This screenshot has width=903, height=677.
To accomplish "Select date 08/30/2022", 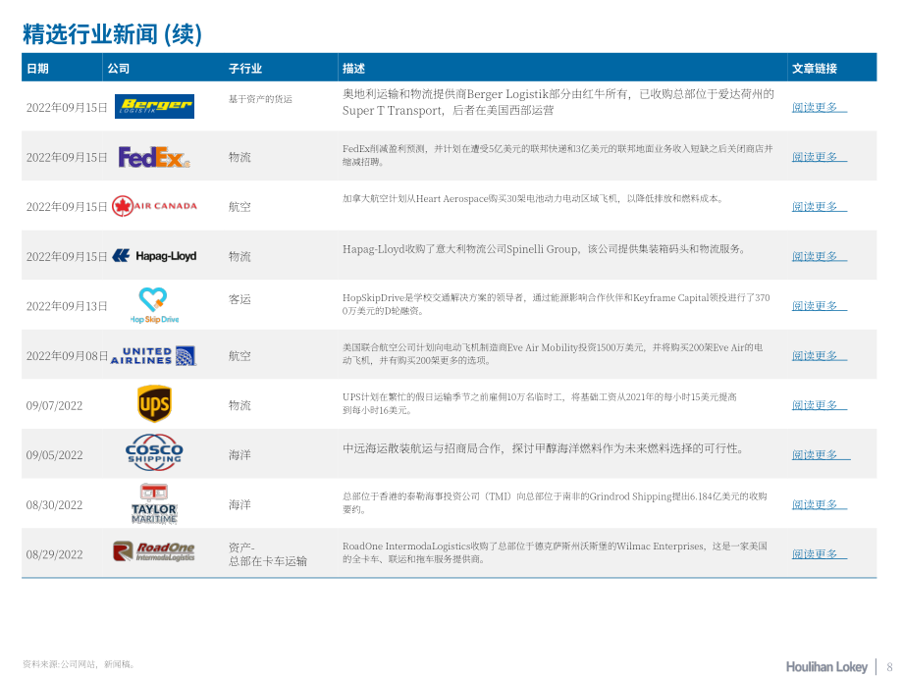I will pos(54,505).
